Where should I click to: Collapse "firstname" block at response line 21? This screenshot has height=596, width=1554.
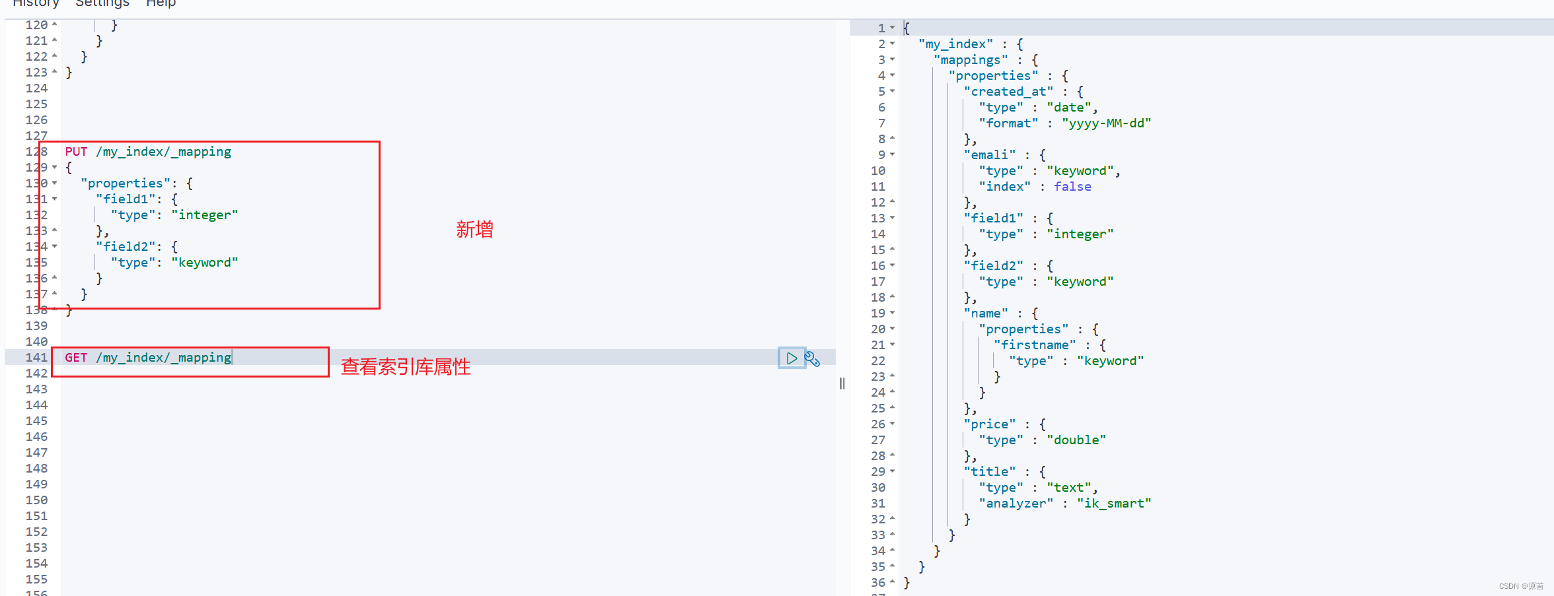click(x=892, y=345)
